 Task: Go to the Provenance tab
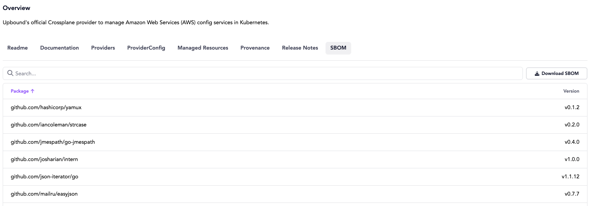(x=255, y=48)
